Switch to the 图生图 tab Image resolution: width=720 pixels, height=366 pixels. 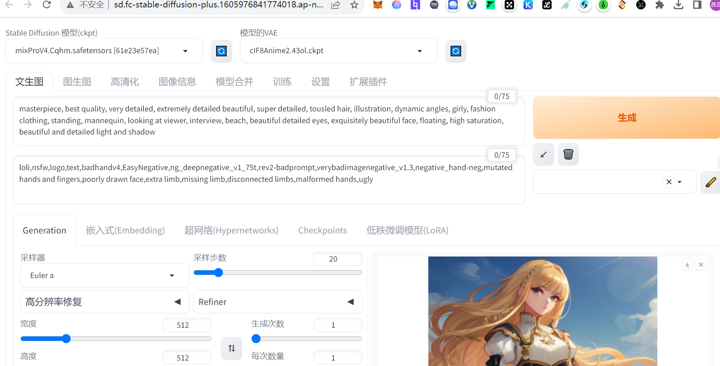(x=77, y=81)
